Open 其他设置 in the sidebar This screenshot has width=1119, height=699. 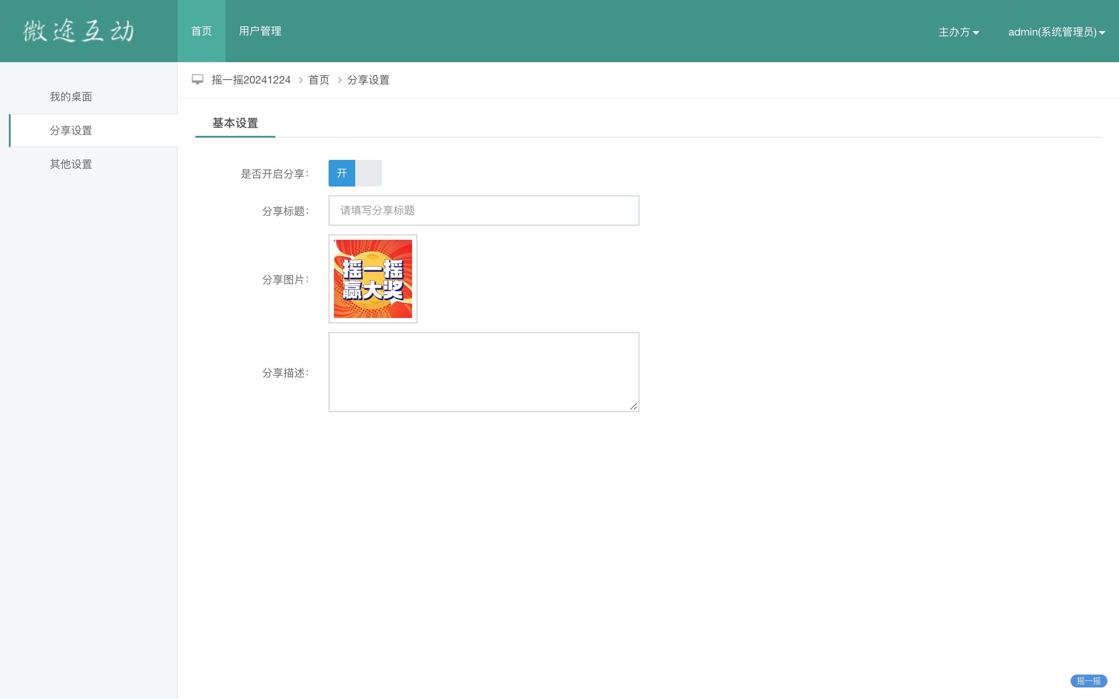coord(71,164)
